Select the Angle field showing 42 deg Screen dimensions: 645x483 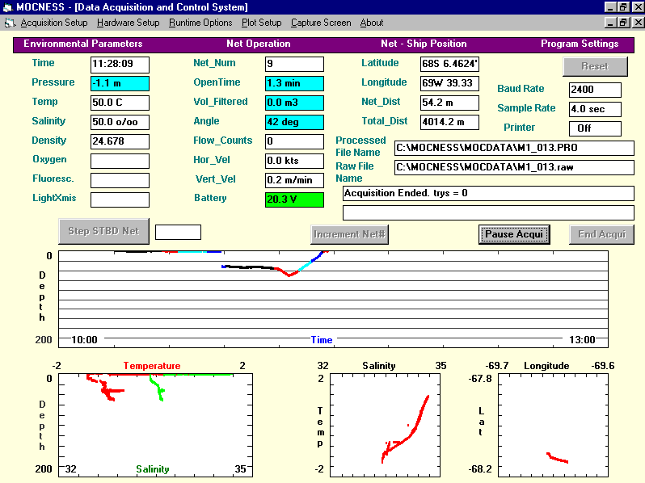(x=294, y=122)
